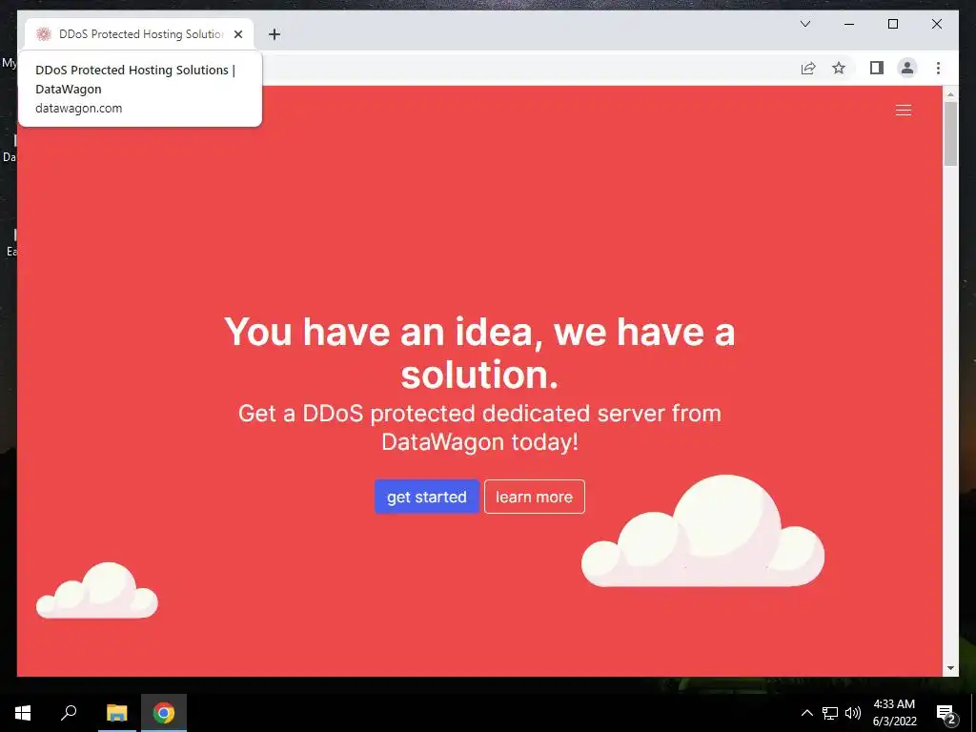Viewport: 976px width, 732px height.
Task: Click the page scrollbar thumb
Action: 950,133
